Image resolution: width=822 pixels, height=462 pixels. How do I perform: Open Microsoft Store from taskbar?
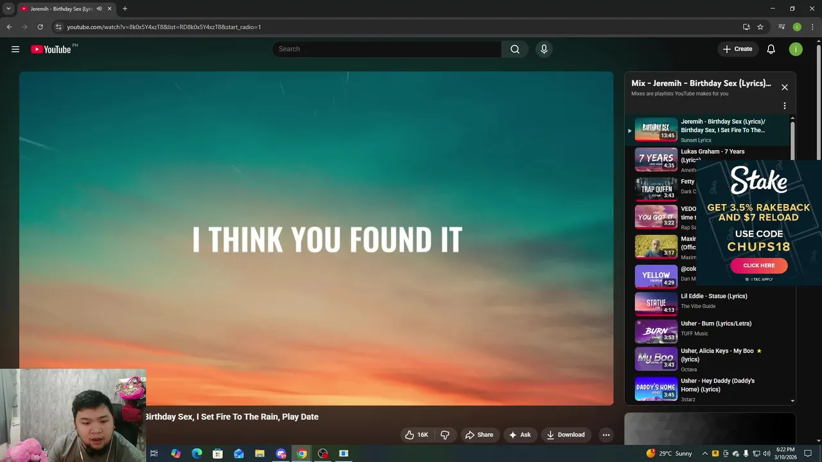coord(218,454)
